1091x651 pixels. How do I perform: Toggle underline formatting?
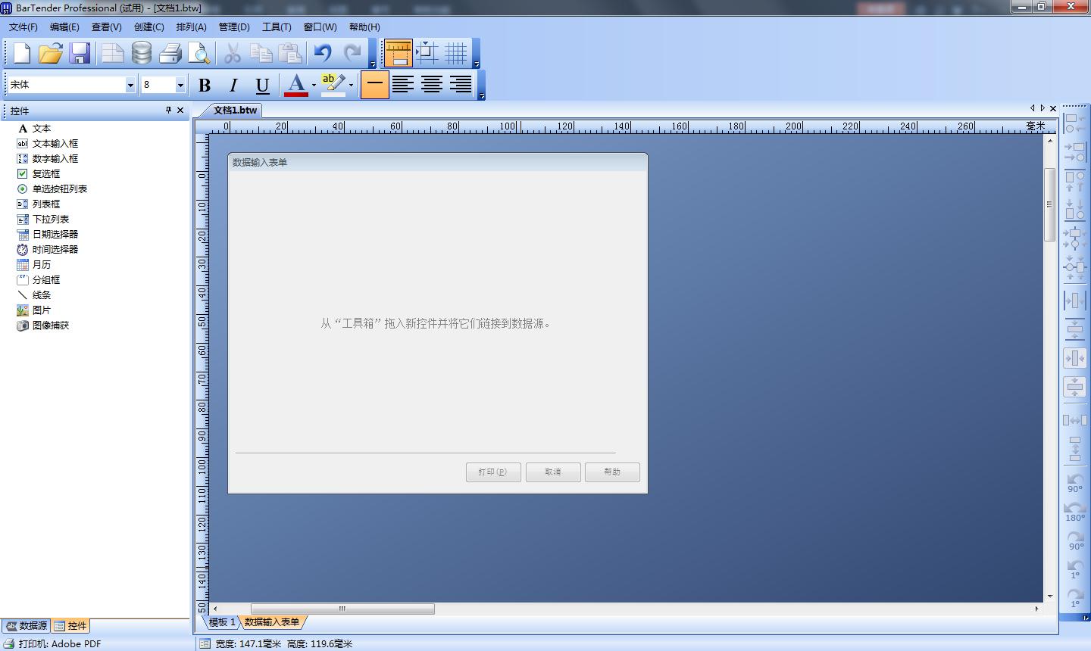[x=262, y=85]
